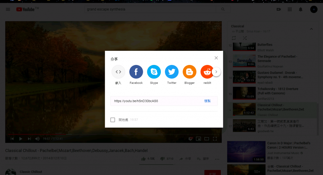Focus the search box containing grand escape synthesia
Screen dimensions: 323x175
pyautogui.click(x=150, y=9)
